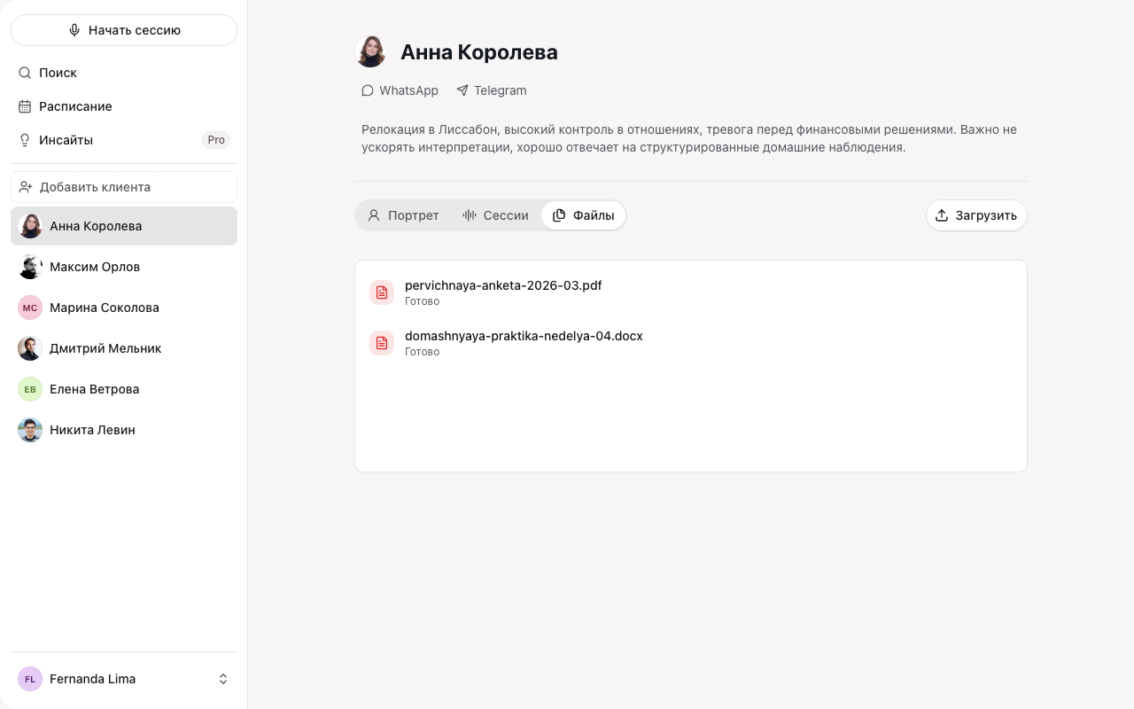
Task: Click the calendar icon beside Расписание
Action: click(25, 106)
